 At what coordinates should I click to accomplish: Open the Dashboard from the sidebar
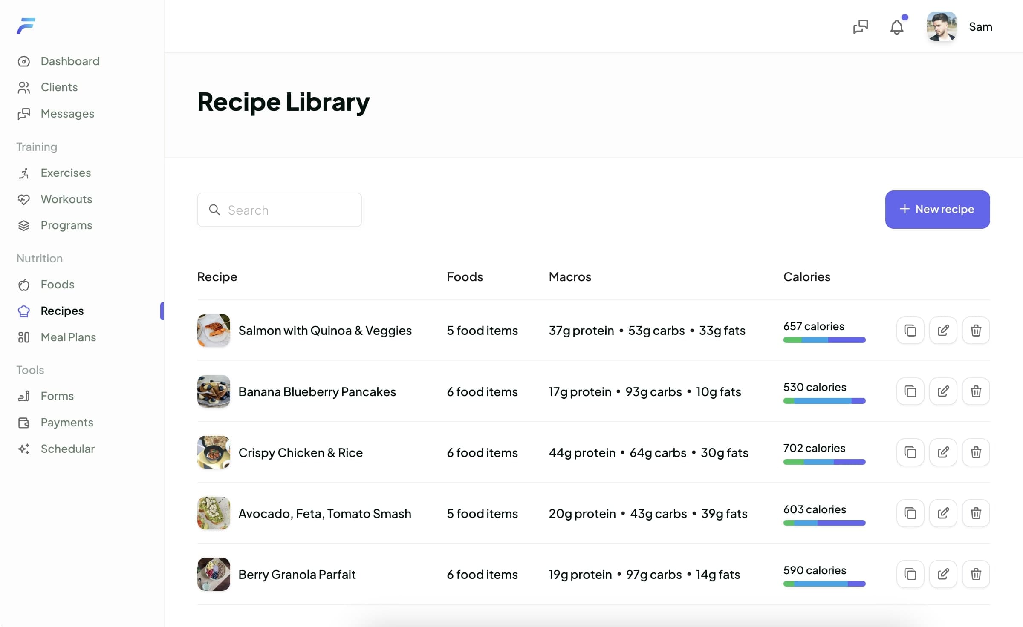tap(70, 60)
